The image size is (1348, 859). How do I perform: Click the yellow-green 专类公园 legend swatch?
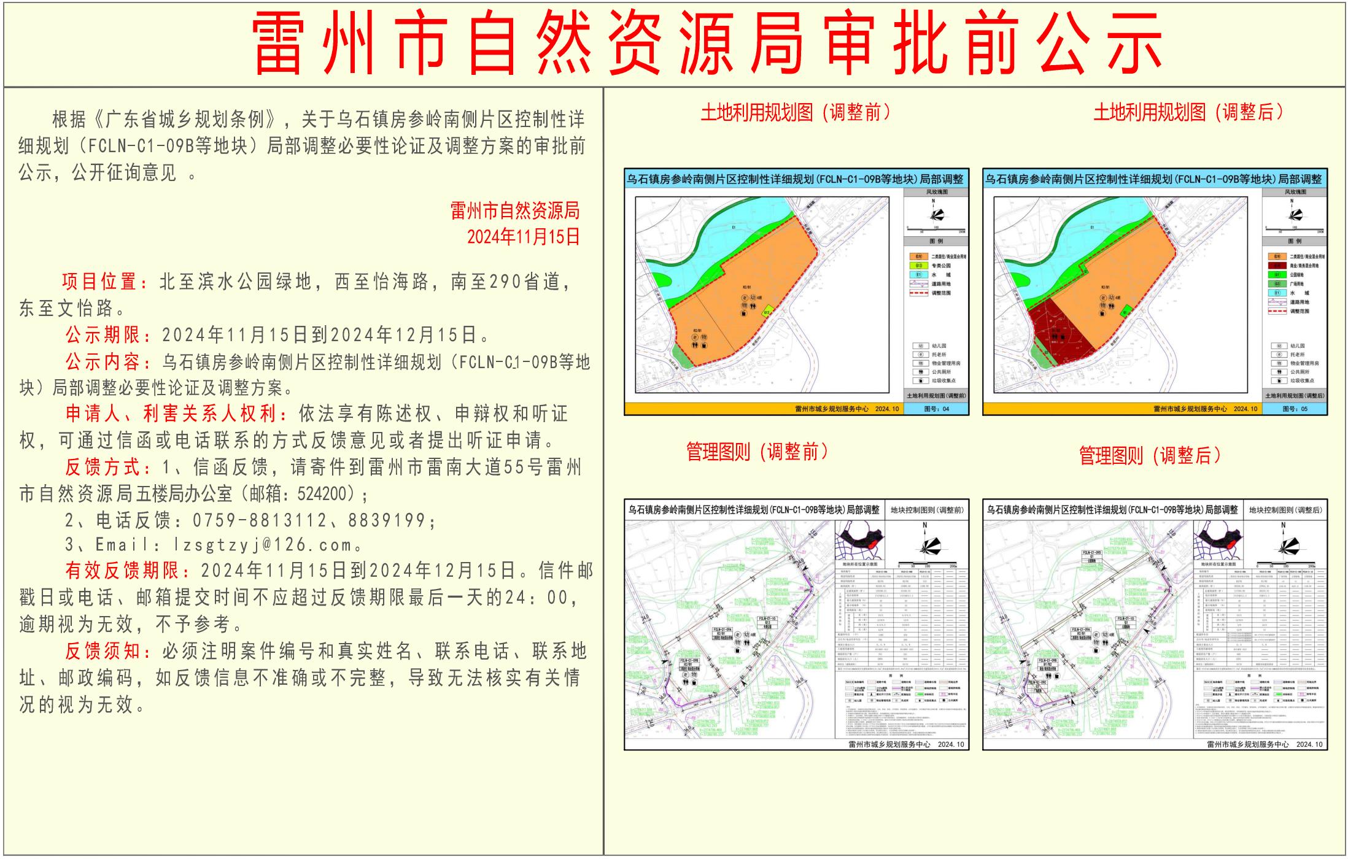tap(918, 266)
